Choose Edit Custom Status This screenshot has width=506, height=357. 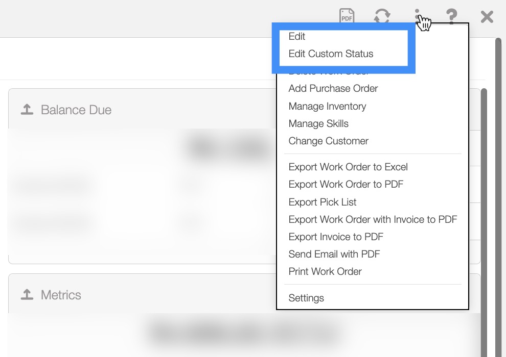click(x=331, y=54)
